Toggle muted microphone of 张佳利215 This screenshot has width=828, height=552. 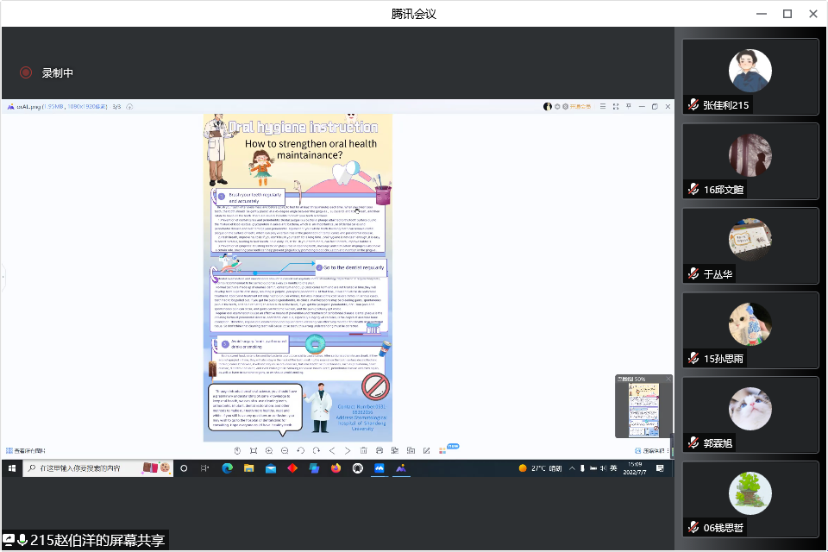pyautogui.click(x=693, y=105)
